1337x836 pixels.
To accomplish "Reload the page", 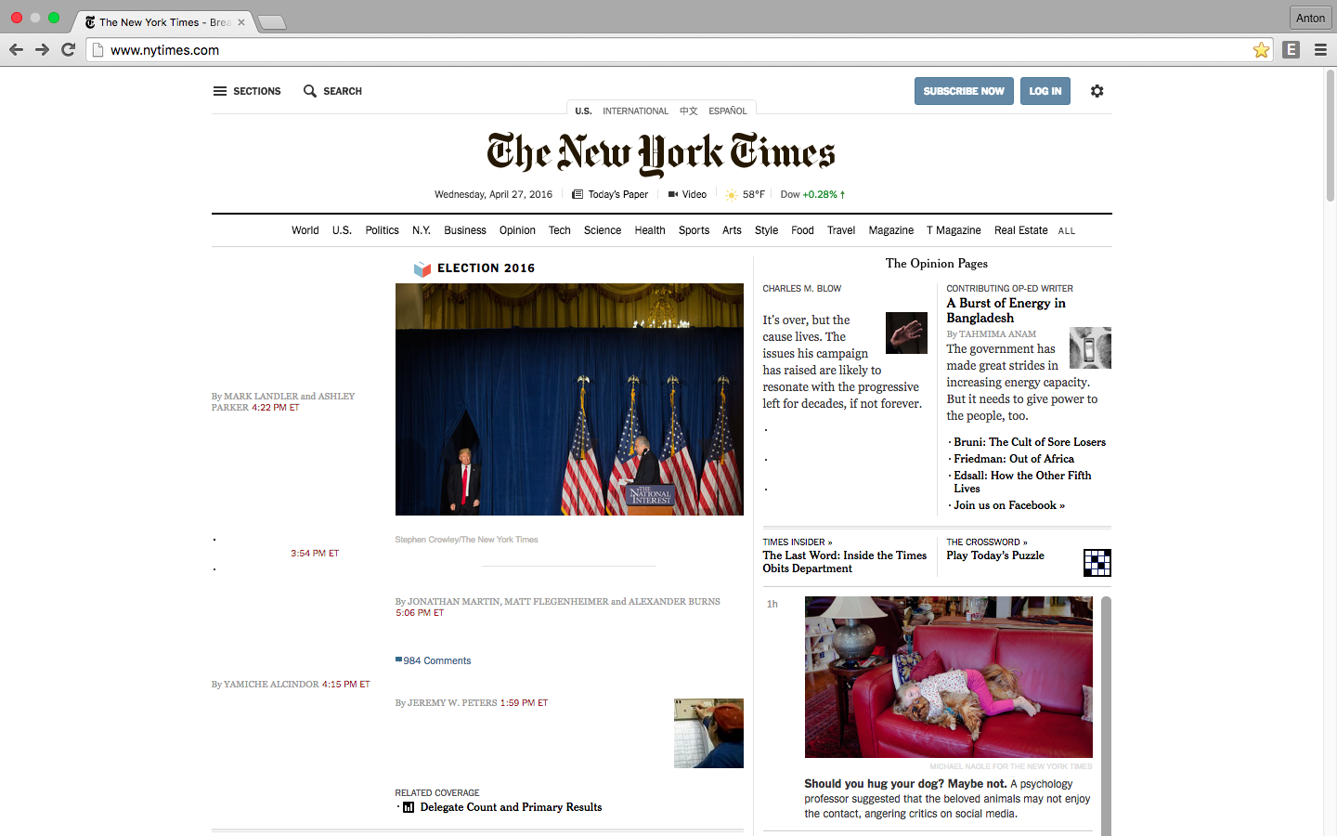I will 68,50.
